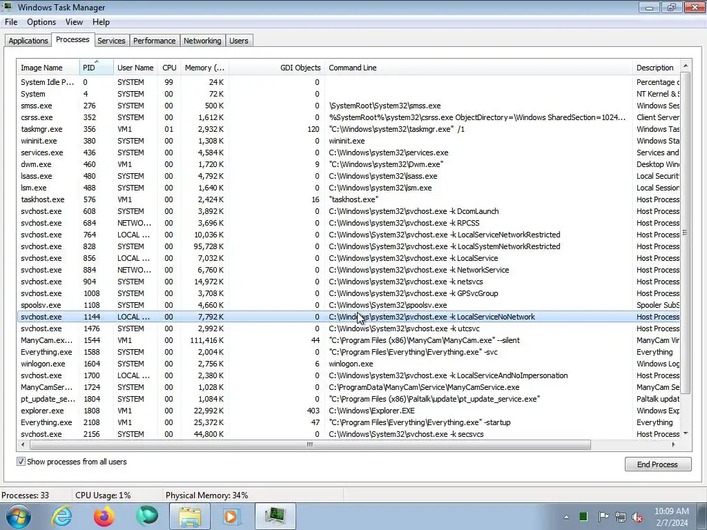
Task: Sort by CPU column header
Action: point(169,68)
